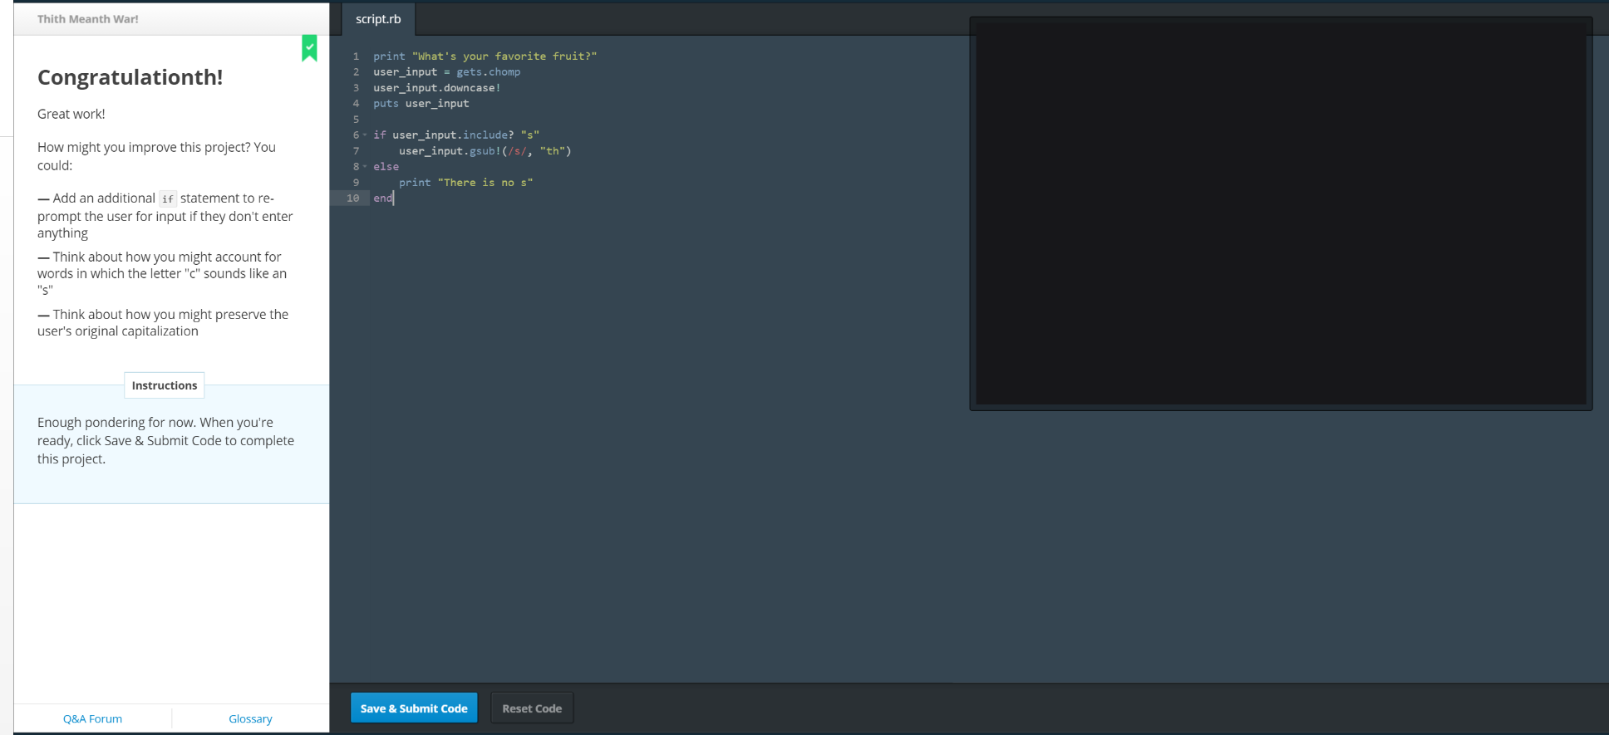Click Save & Submit Code button
Image resolution: width=1609 pixels, height=735 pixels.
tap(414, 708)
